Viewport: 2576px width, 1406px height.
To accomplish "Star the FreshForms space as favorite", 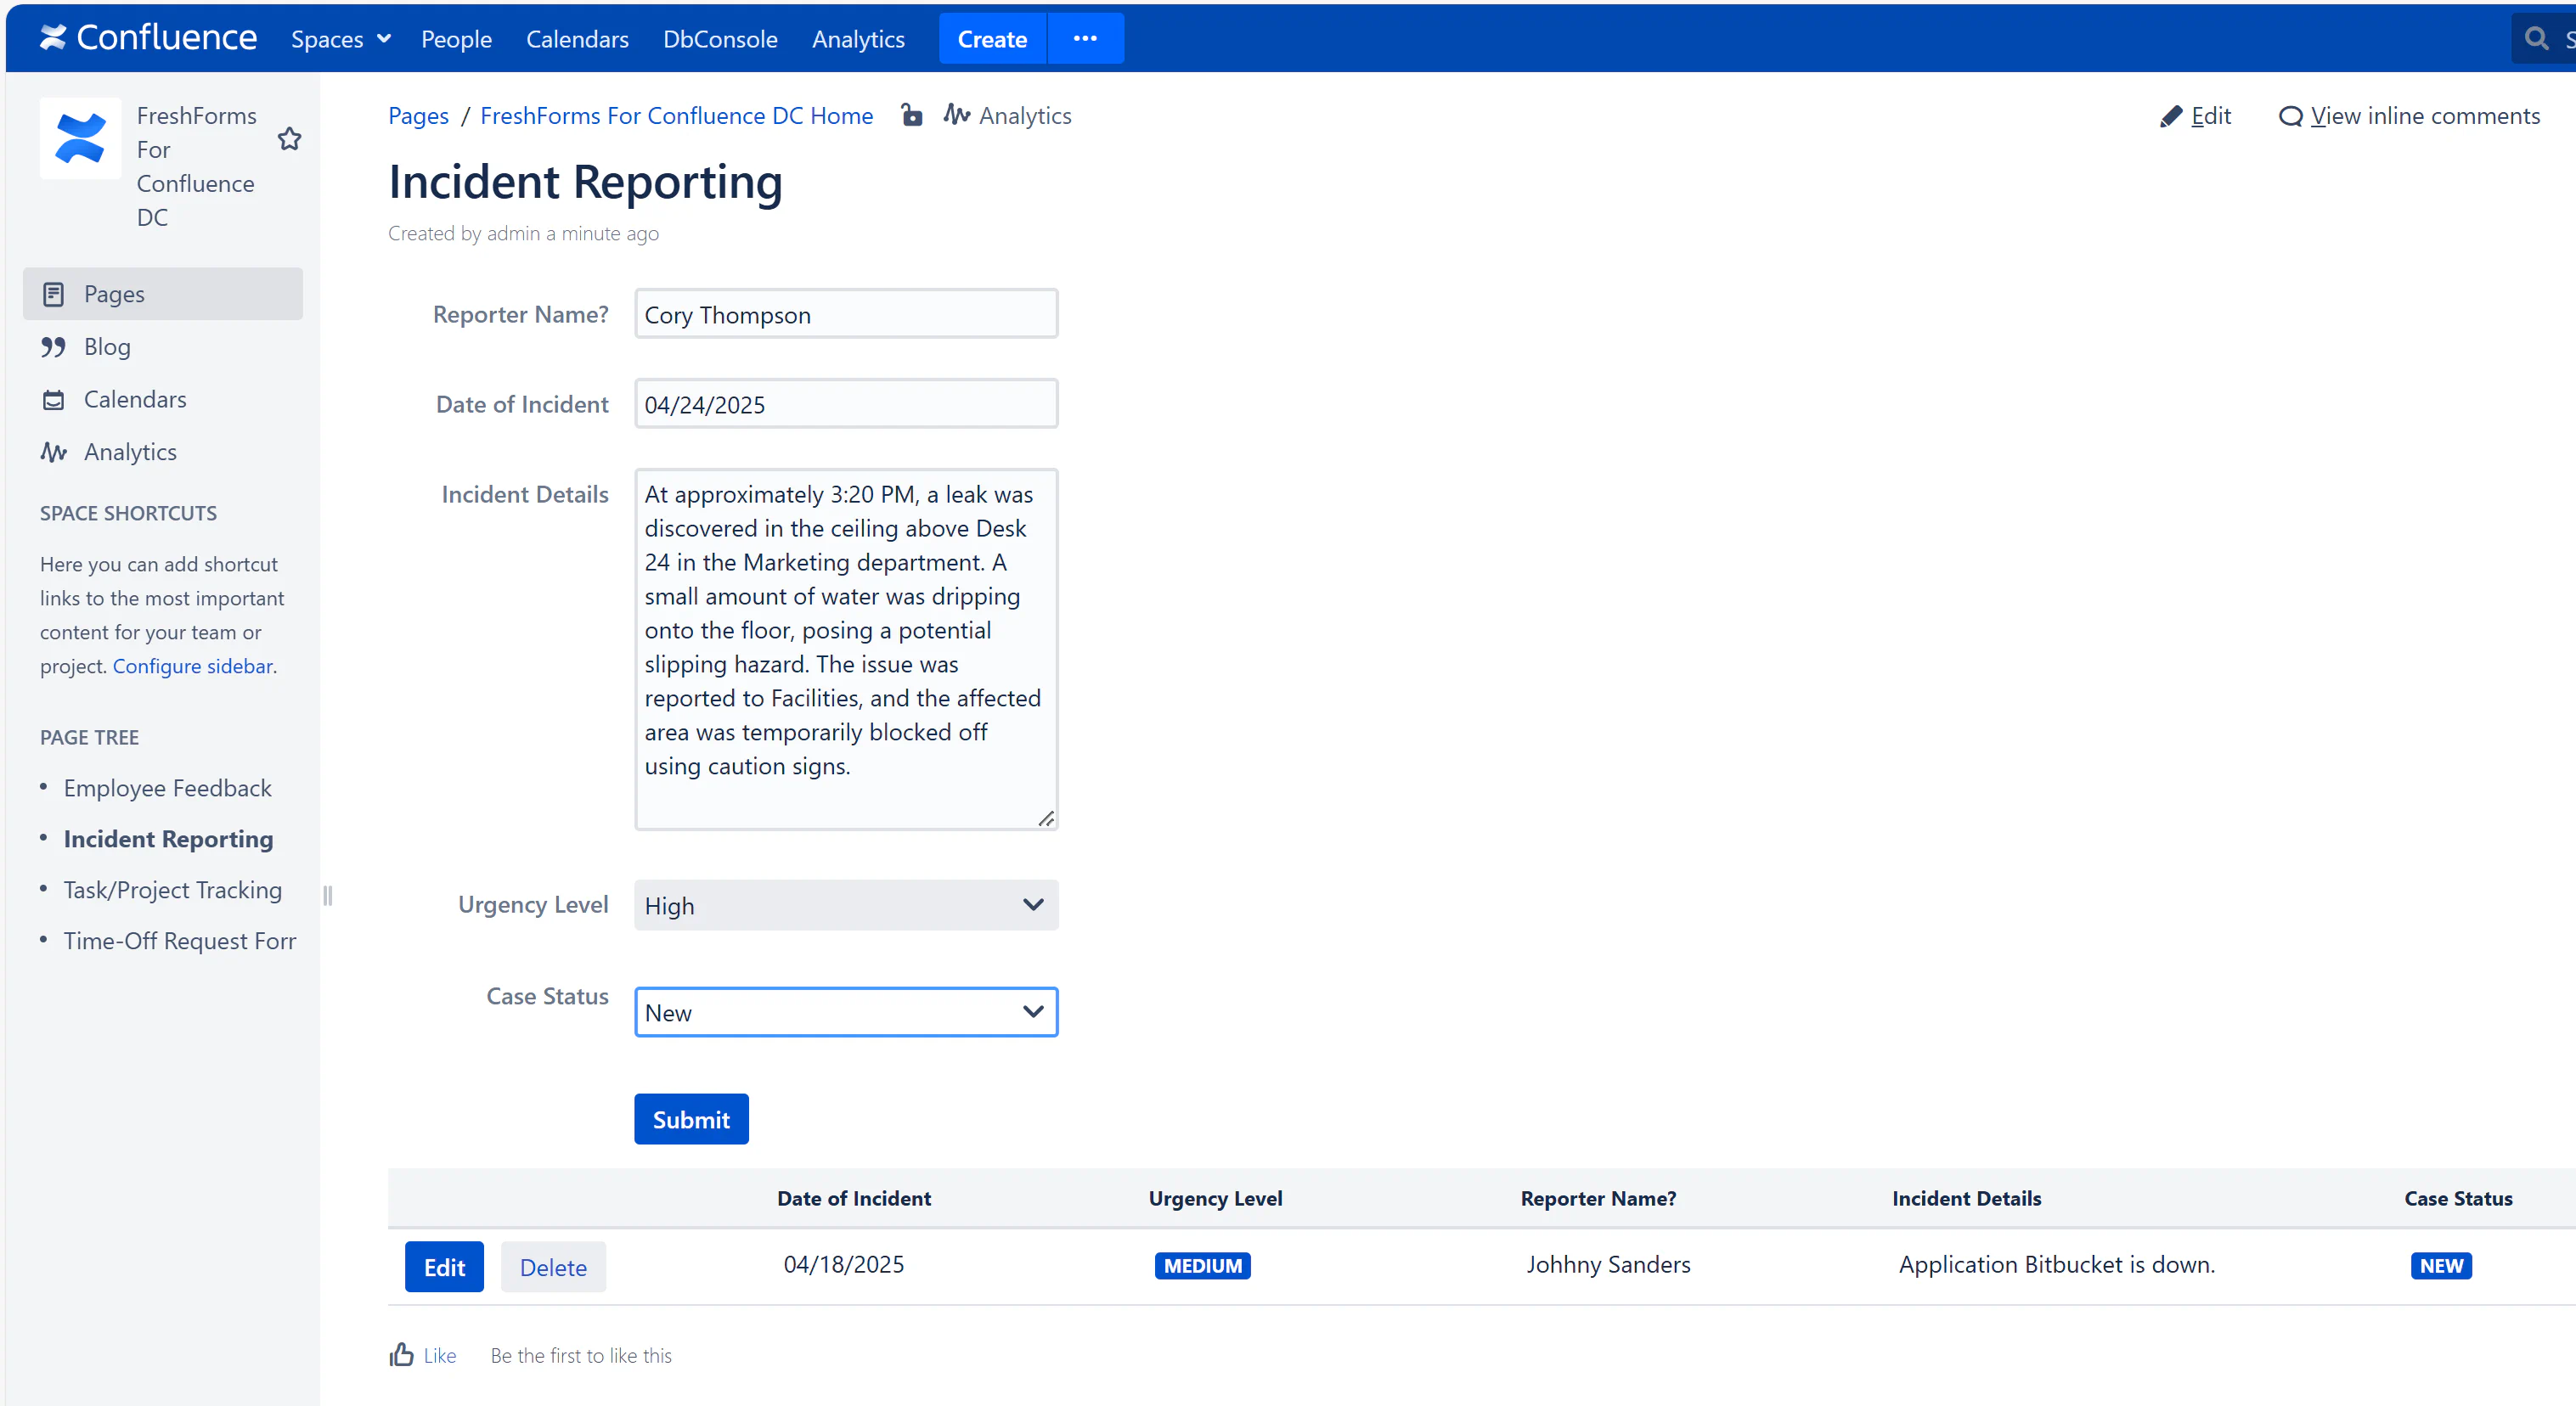I will click(289, 139).
